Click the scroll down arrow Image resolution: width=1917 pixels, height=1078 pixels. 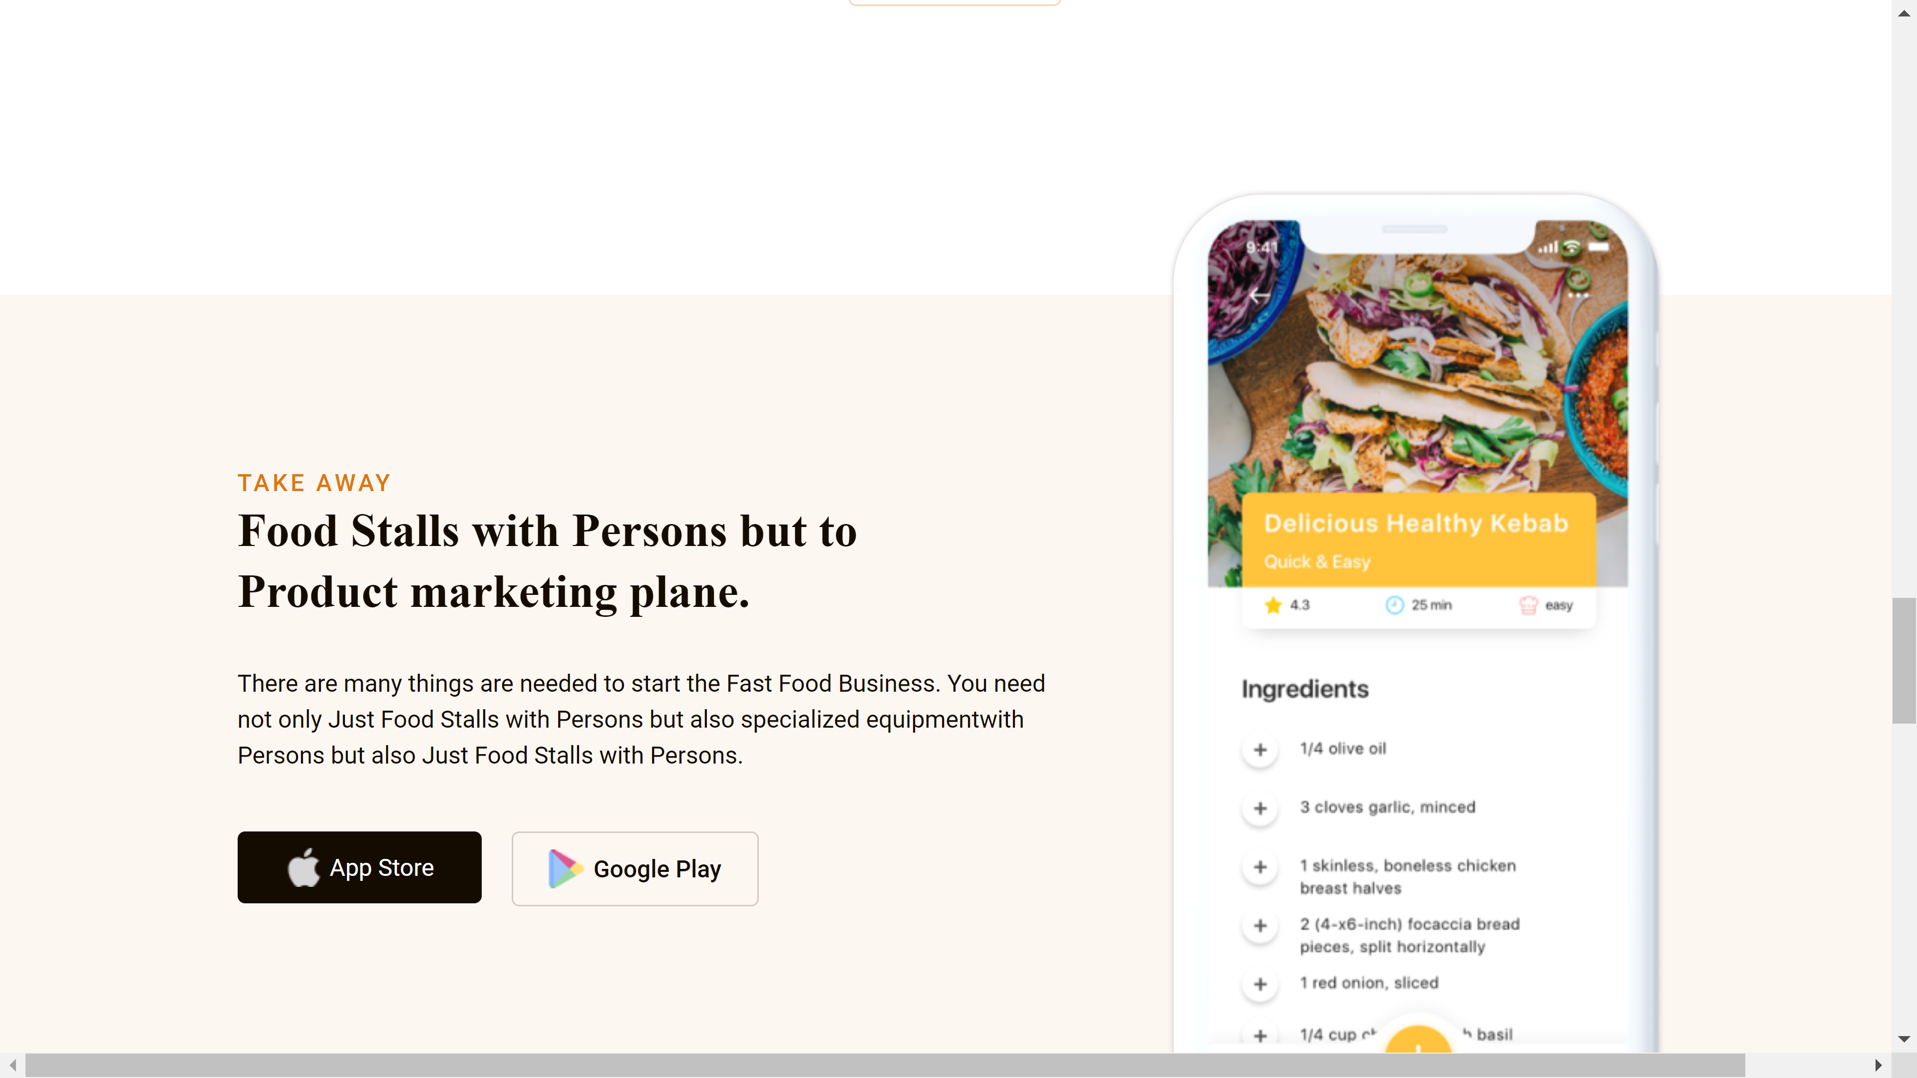click(1904, 1039)
